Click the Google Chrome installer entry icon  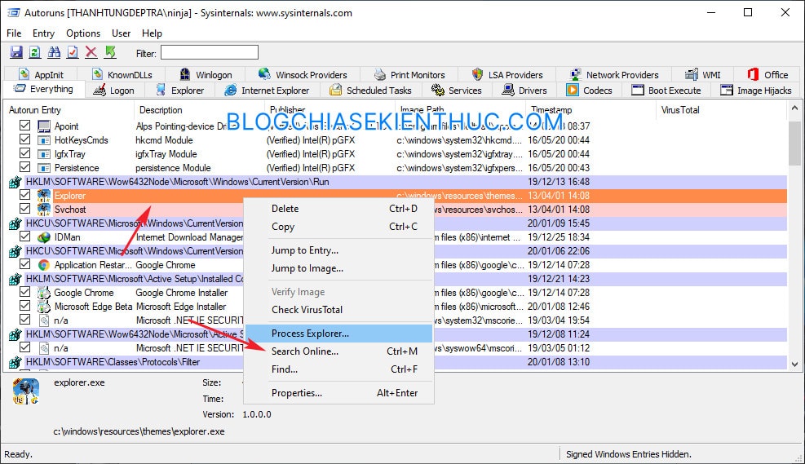point(44,293)
